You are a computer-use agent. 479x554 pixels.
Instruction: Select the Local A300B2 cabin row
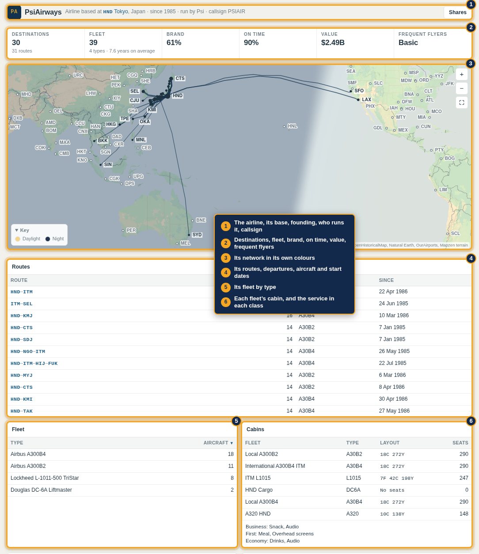tap(357, 455)
